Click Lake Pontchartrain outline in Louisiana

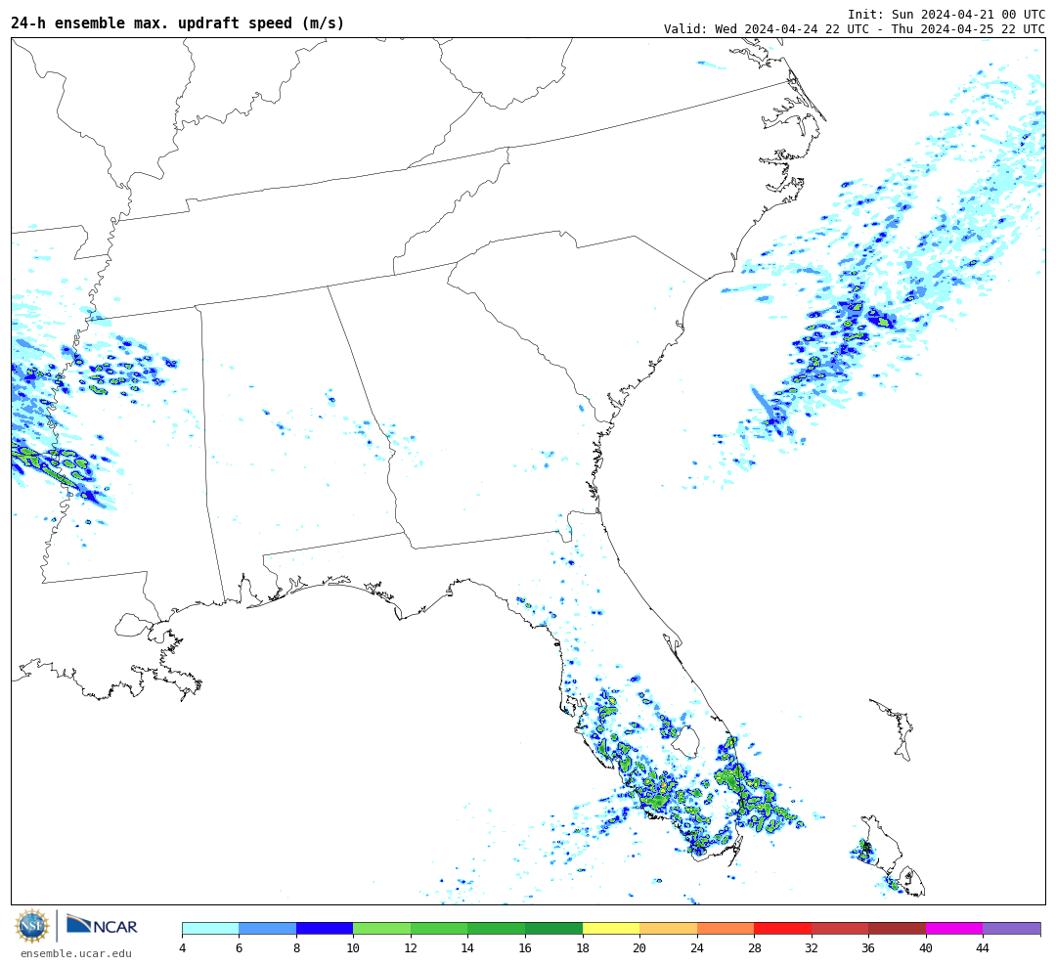pos(133,625)
